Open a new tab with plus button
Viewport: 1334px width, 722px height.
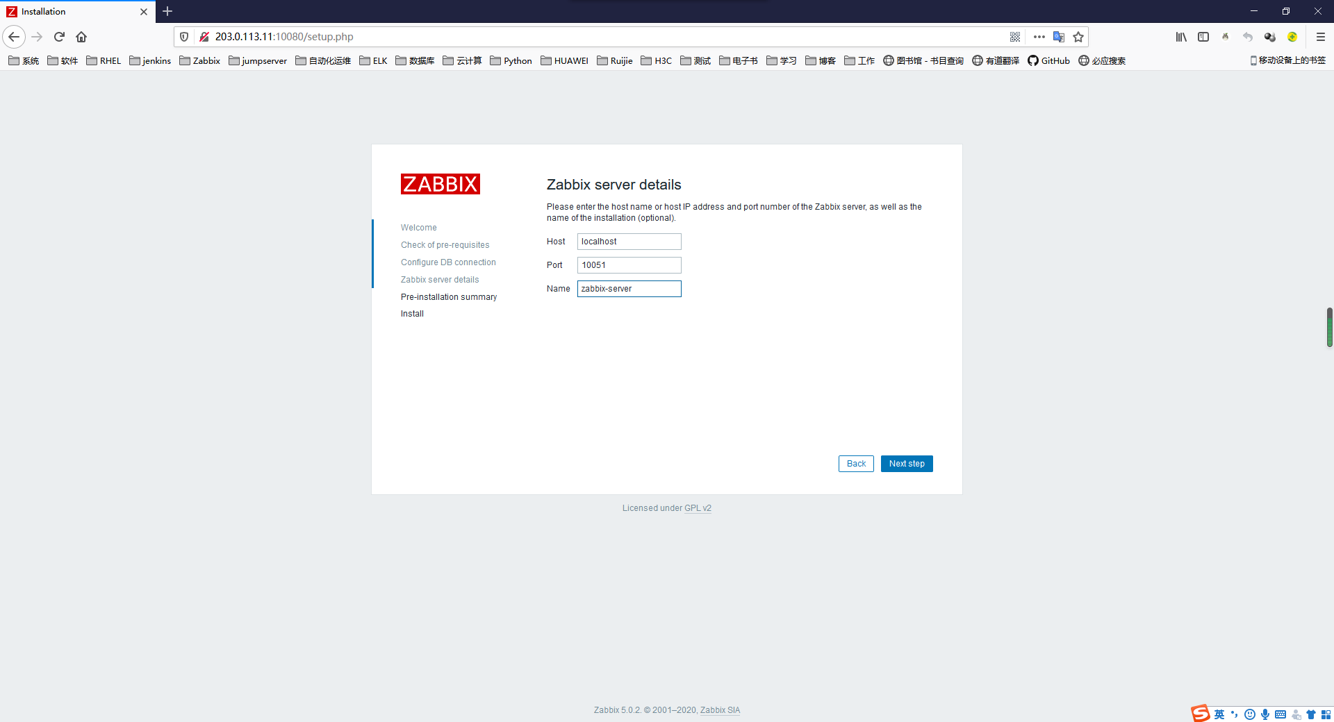(167, 11)
